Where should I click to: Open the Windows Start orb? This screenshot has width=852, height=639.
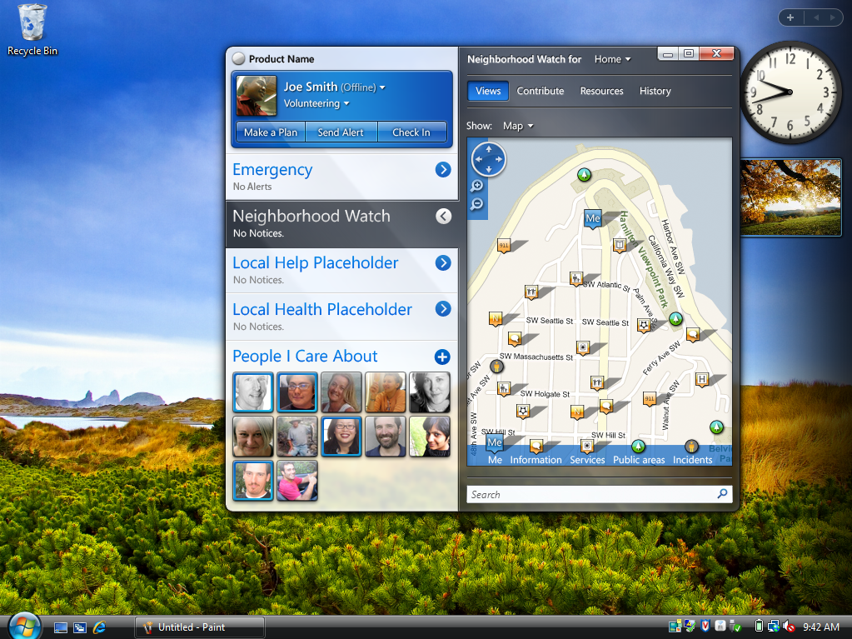point(23,627)
